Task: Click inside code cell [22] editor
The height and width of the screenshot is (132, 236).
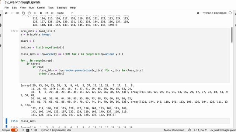Action: click(125, 55)
